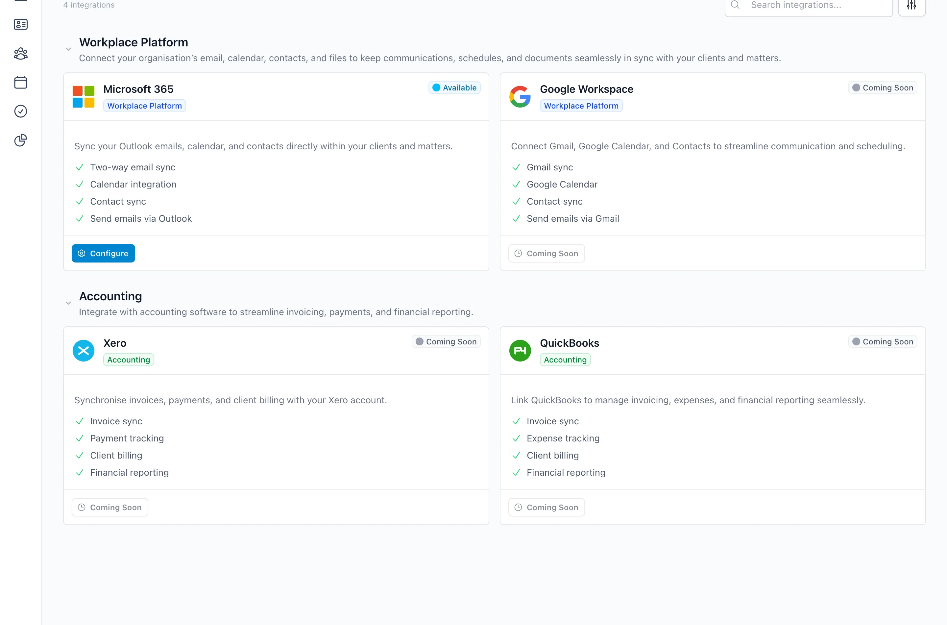Collapse the Workplace Platform section
The image size is (947, 625).
68,49
